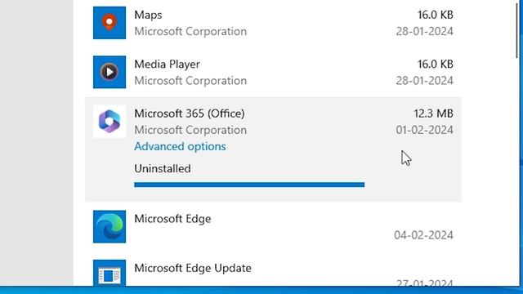Click Microsoft Corporation publisher under Maps
Viewport: 523px width, 294px height.
point(190,31)
